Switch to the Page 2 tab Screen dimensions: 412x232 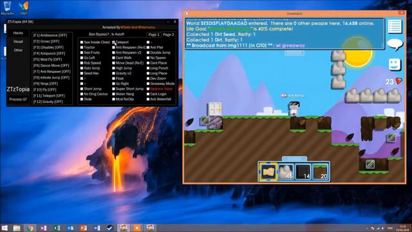click(x=169, y=35)
